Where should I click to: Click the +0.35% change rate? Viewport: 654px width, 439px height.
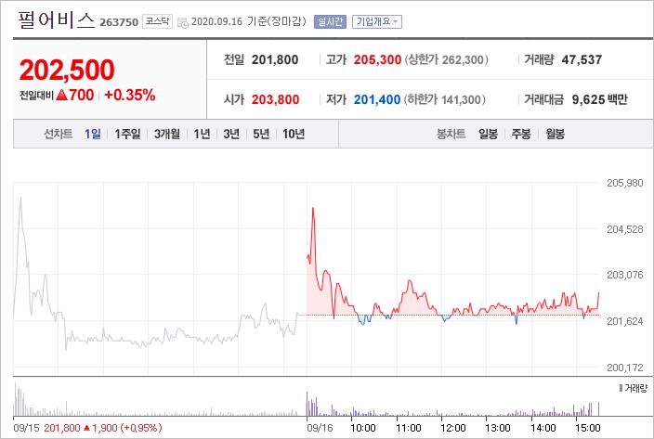(130, 95)
